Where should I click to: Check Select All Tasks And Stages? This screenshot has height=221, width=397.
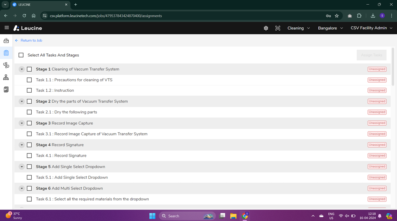point(21,55)
